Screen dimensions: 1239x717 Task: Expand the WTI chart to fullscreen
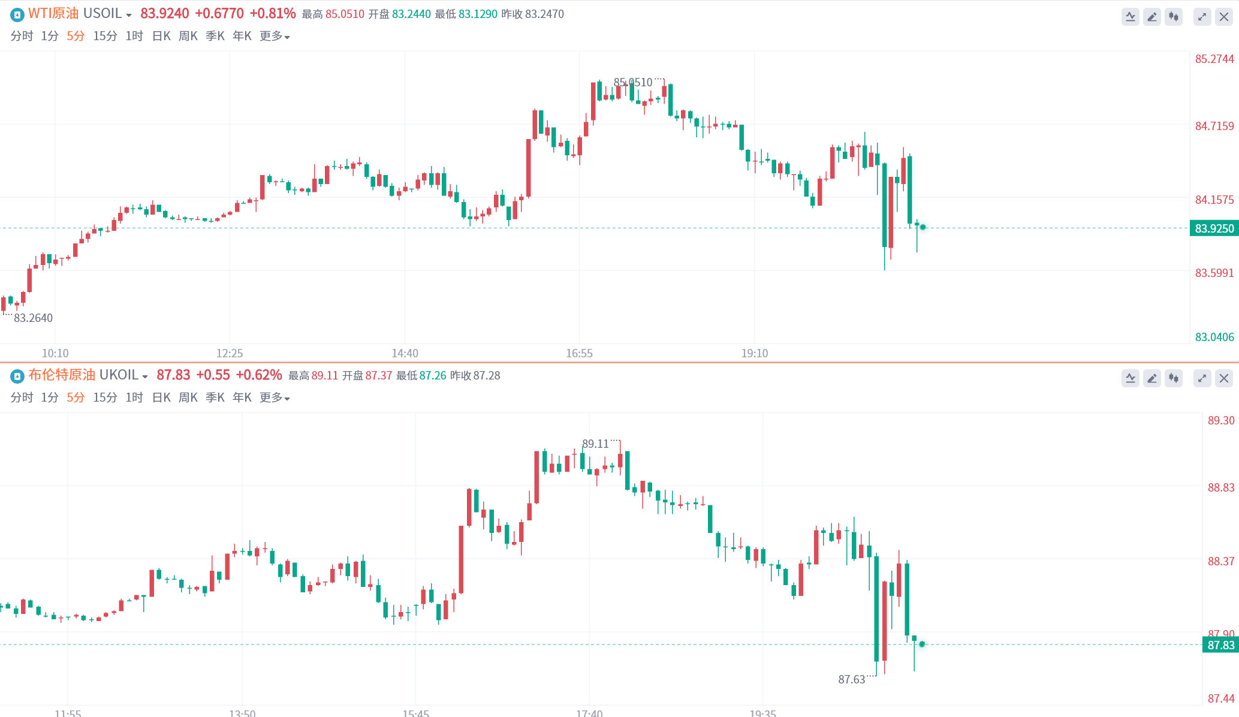(1202, 17)
